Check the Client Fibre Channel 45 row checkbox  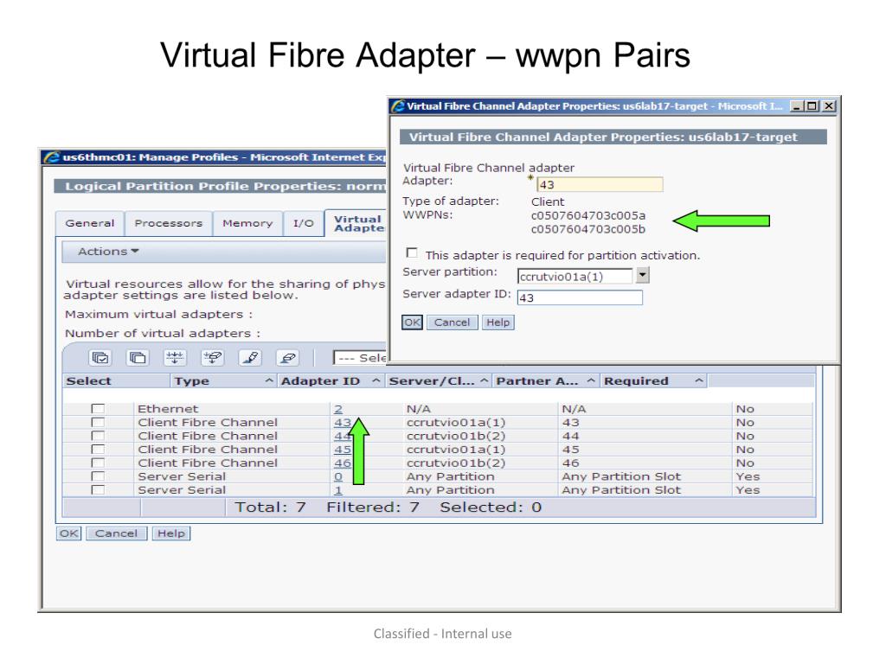tap(99, 450)
